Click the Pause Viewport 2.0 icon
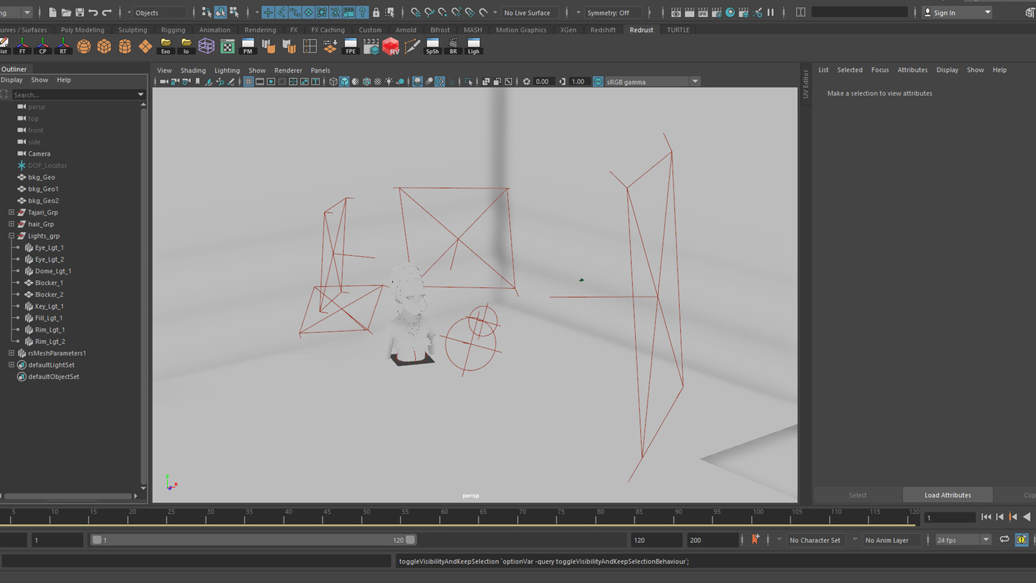 click(x=771, y=12)
